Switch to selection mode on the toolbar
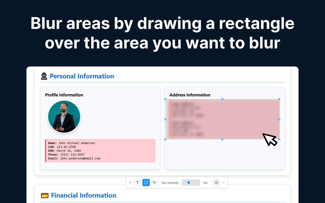 [154, 182]
